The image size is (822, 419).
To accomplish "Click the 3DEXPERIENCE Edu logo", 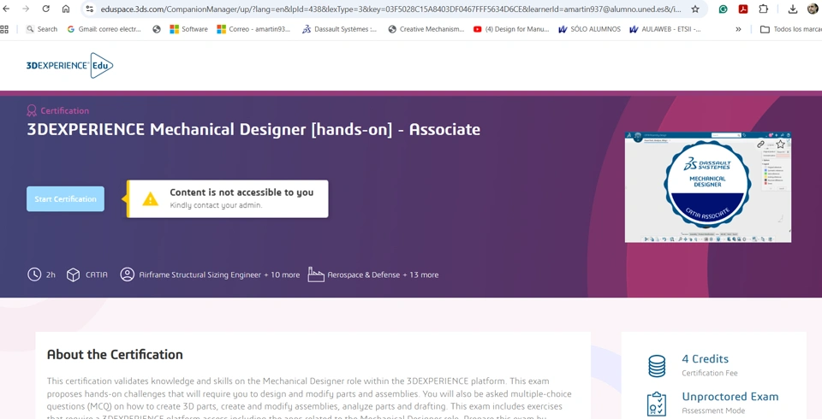I will tap(69, 66).
